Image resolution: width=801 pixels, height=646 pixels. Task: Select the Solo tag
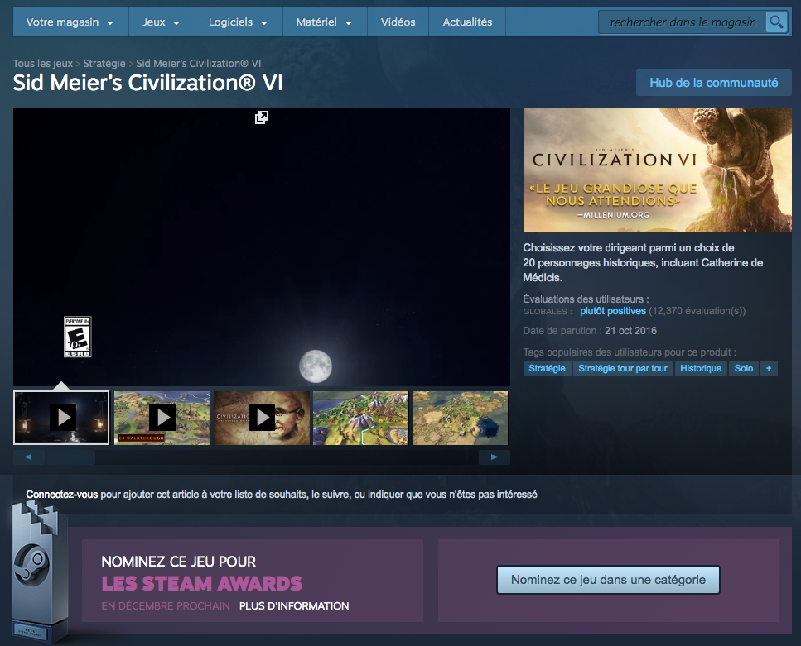744,368
